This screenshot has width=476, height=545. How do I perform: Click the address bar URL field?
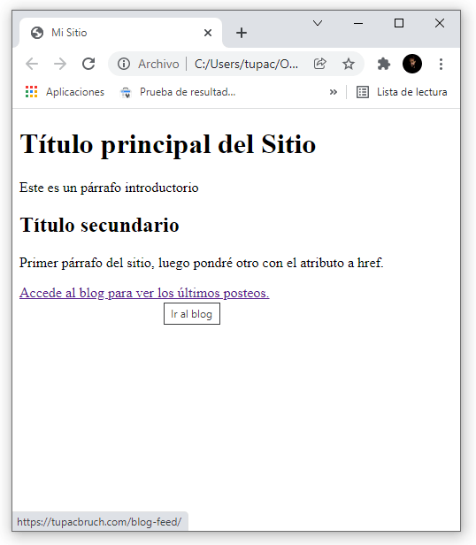coord(246,64)
